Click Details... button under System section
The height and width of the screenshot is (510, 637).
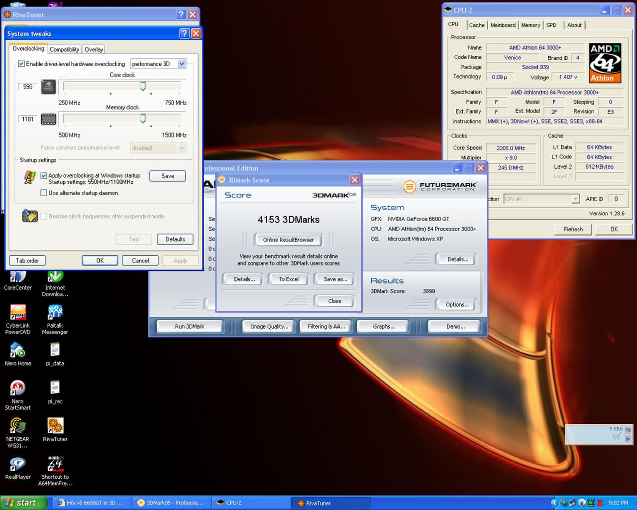pos(457,259)
